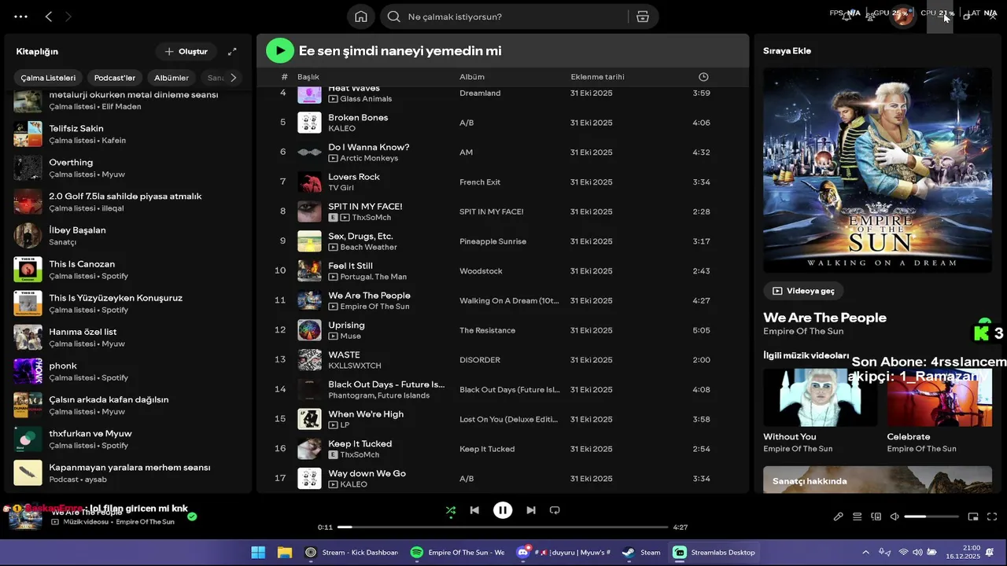Screen dimensions: 1007x566
Task: Toggle shuffle mode
Action: [451, 510]
